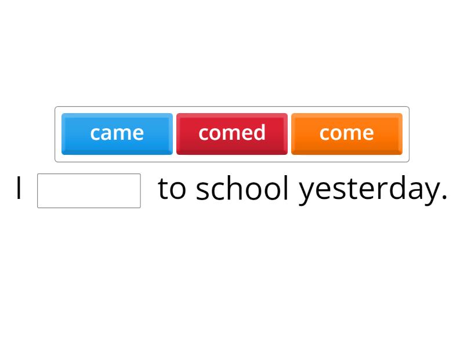Click the red 'comed' word tile
Viewport: 464px width, 348px height.
[x=232, y=133]
